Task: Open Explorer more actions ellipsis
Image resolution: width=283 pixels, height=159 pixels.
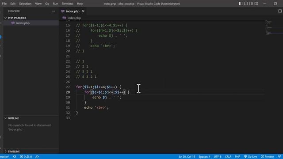Action: (53, 11)
